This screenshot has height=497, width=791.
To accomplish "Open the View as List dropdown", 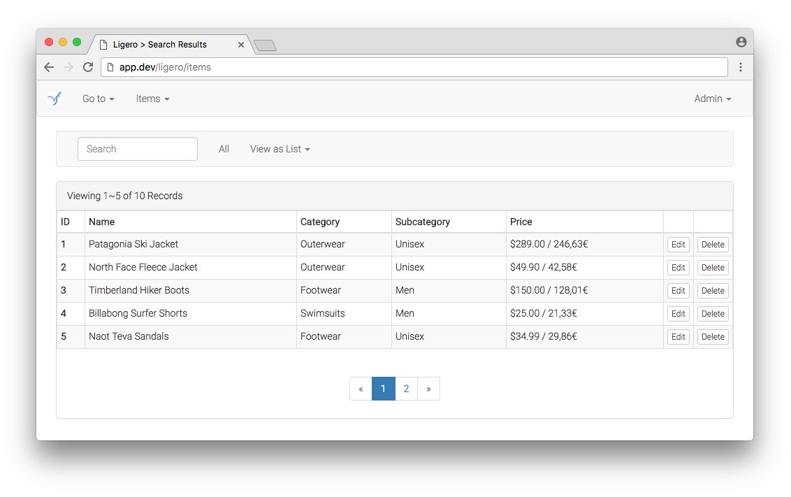I will [x=280, y=149].
